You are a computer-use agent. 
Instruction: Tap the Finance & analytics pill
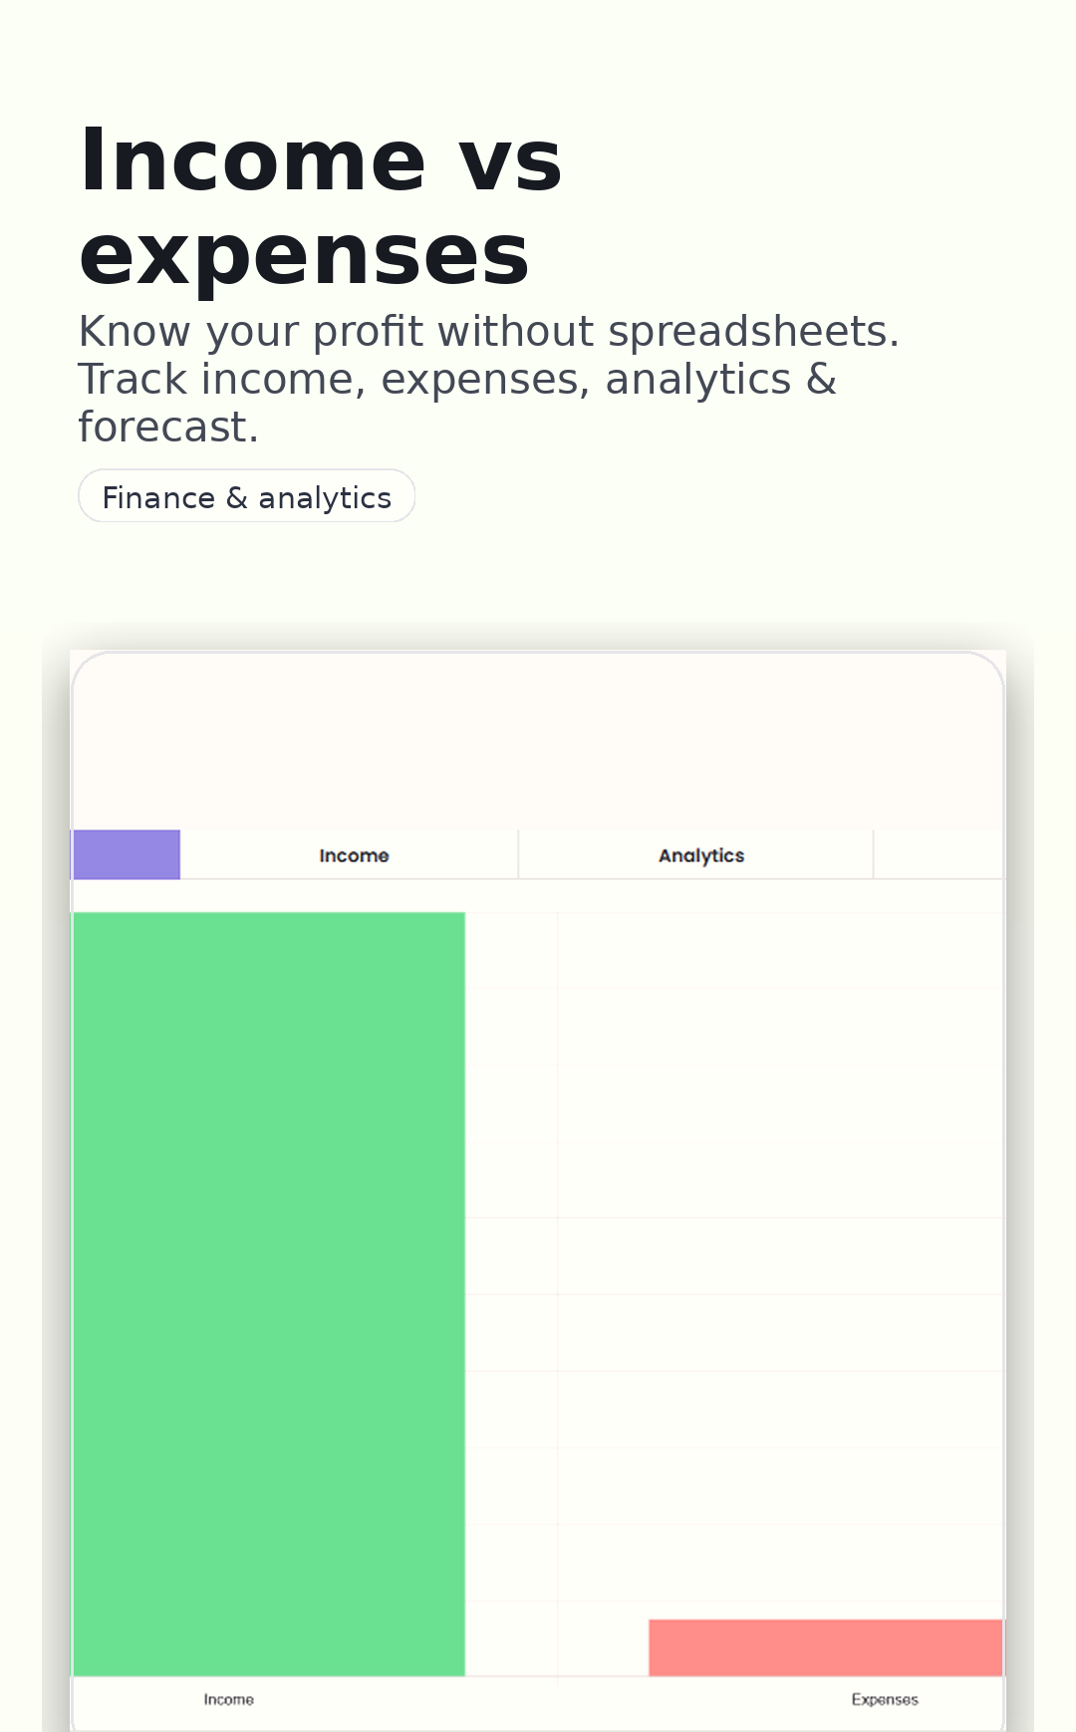246,496
